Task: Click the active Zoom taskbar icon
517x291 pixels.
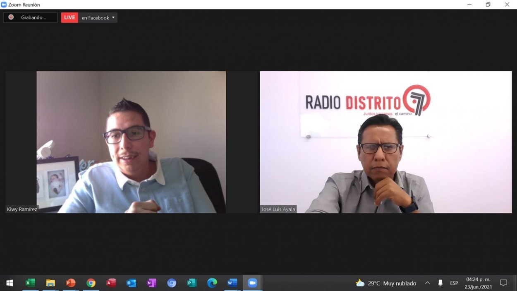Action: point(252,283)
